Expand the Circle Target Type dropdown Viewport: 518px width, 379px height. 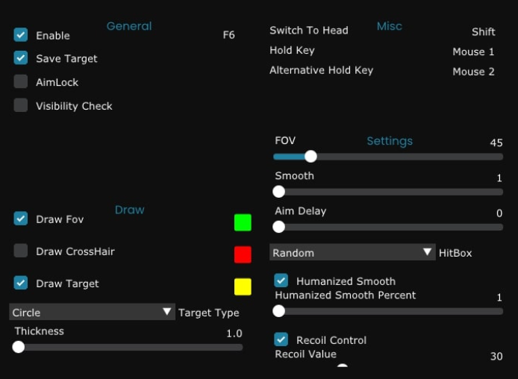point(92,312)
